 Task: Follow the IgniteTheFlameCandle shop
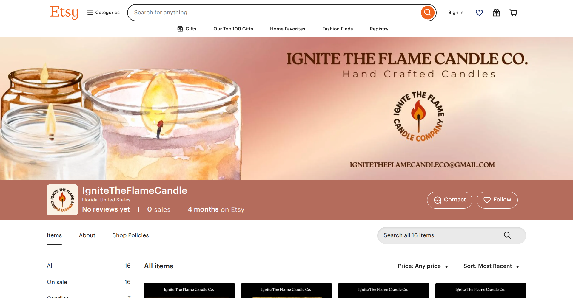[497, 200]
